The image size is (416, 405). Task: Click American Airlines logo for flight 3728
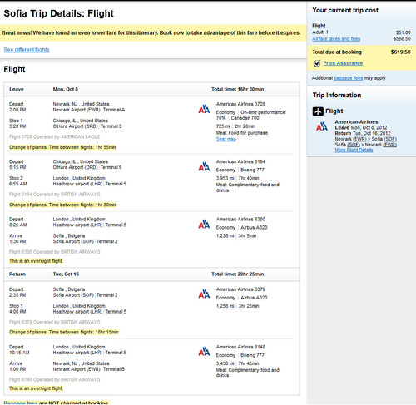pos(204,109)
